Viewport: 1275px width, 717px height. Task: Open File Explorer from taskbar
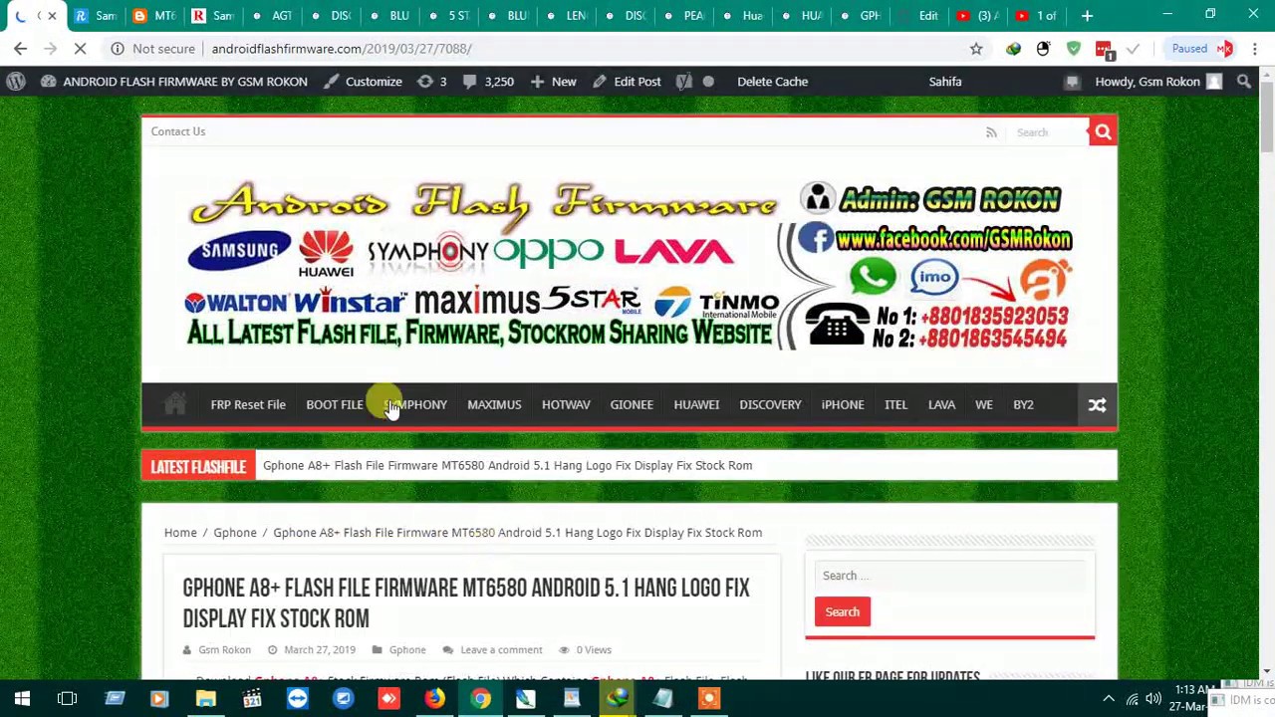tap(205, 699)
